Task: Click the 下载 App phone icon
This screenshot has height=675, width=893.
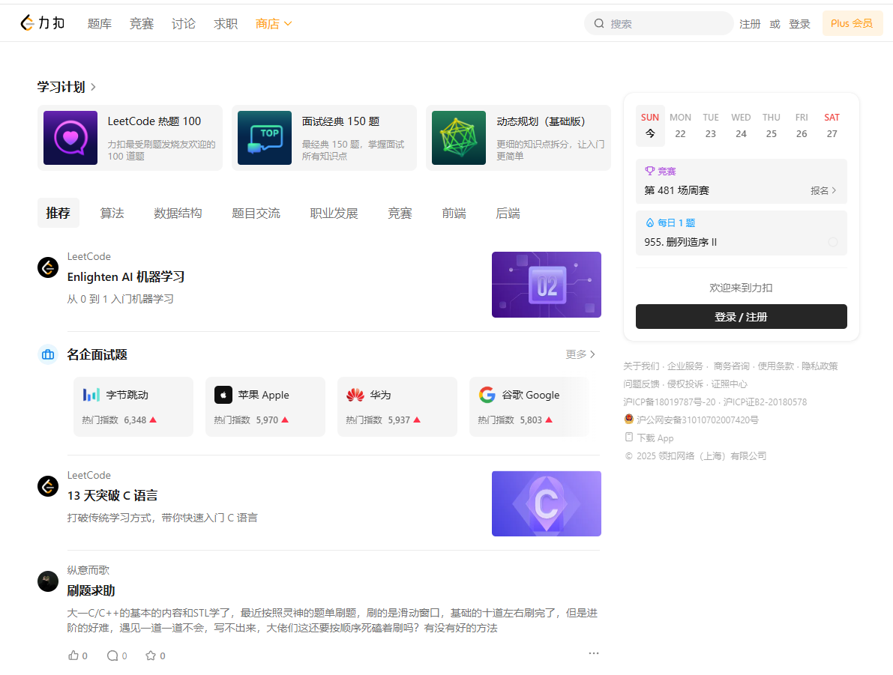Action: pos(629,437)
